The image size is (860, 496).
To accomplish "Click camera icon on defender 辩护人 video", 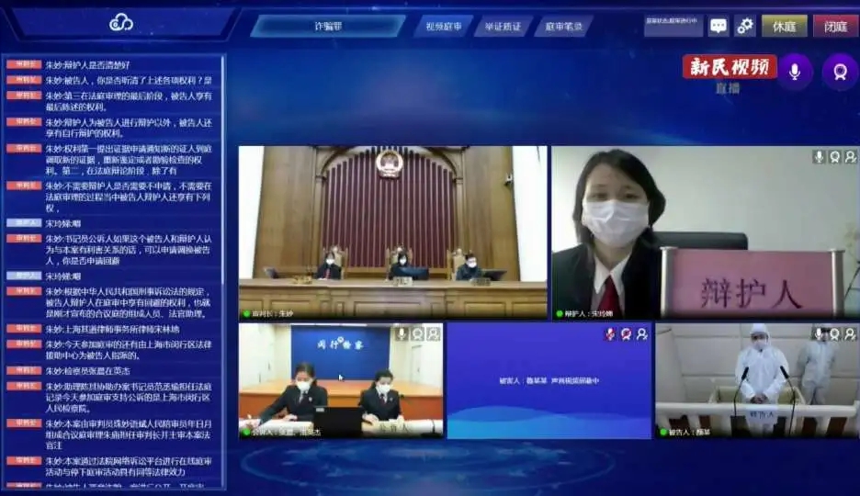I will point(834,157).
